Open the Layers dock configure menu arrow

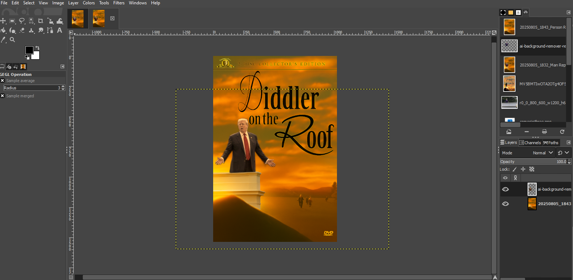pos(569,143)
